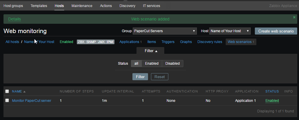Click the Reset filter button

coord(160,77)
